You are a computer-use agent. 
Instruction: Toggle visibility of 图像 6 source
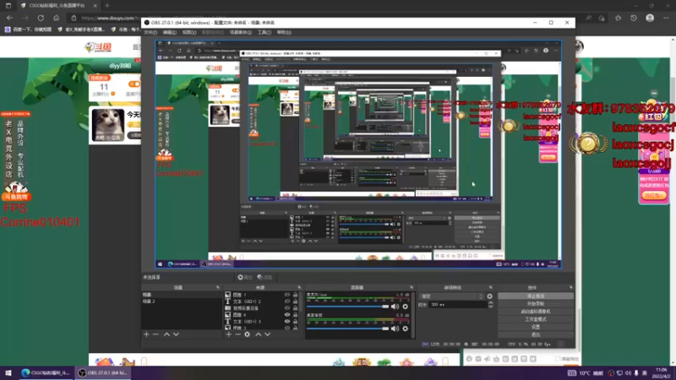tap(287, 315)
